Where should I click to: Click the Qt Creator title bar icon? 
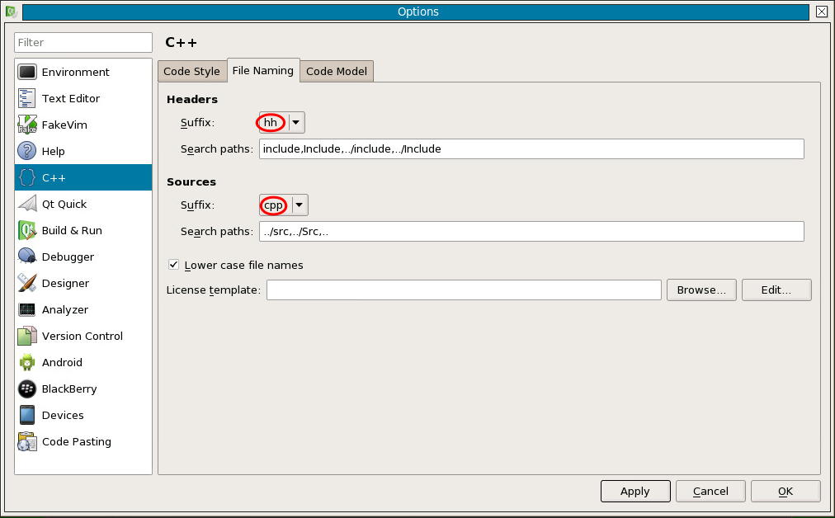12,12
